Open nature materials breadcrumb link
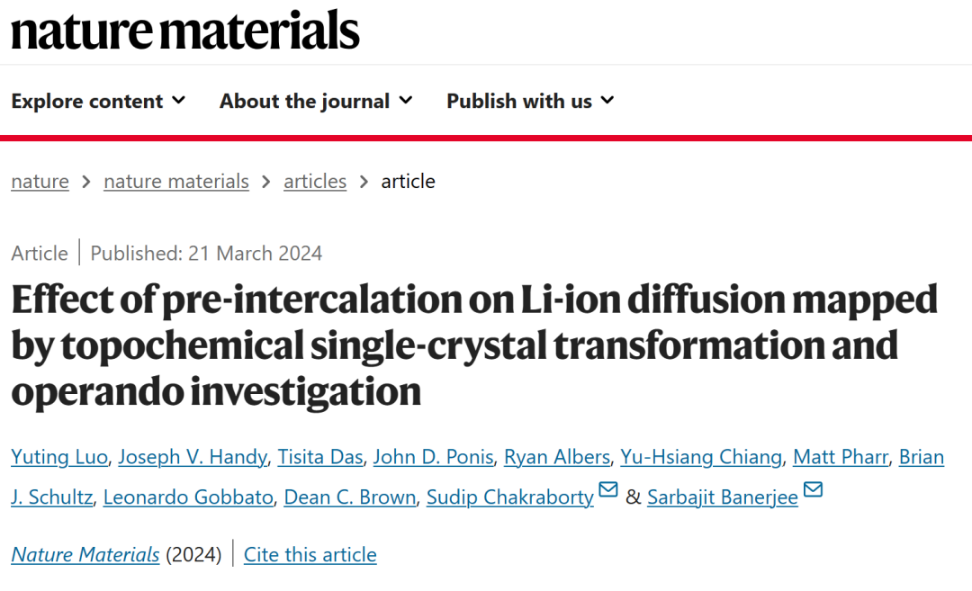 176,182
